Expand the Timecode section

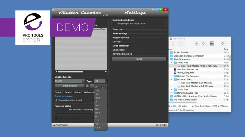tap(117, 29)
